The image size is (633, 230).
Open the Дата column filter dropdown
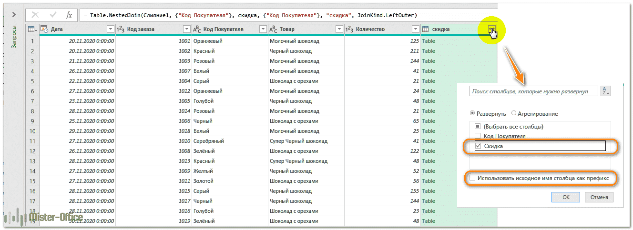tap(111, 30)
